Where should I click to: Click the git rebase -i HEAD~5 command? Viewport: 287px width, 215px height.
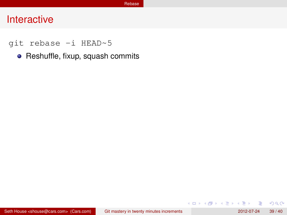(x=60, y=43)
